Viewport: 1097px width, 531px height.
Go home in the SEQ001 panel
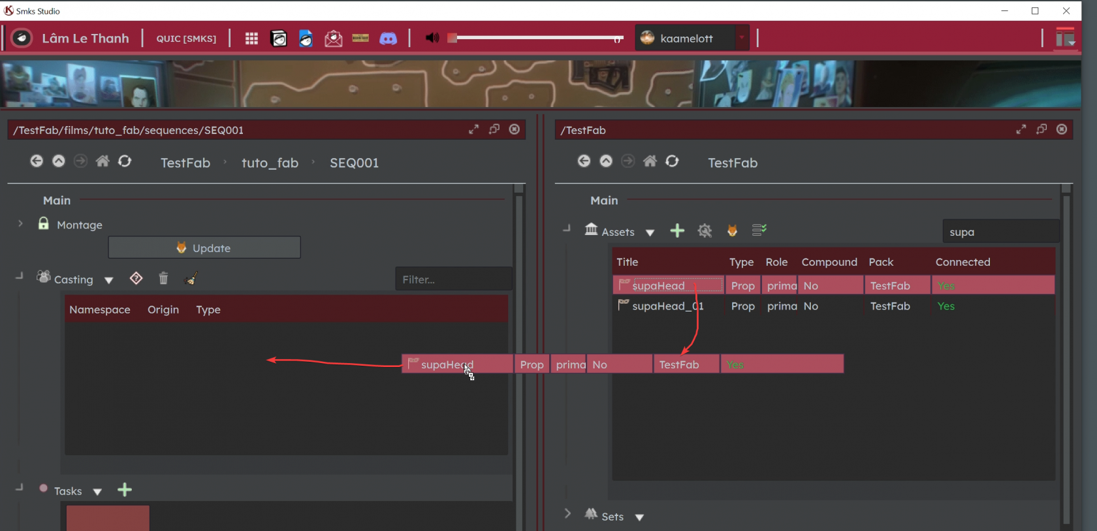point(103,161)
